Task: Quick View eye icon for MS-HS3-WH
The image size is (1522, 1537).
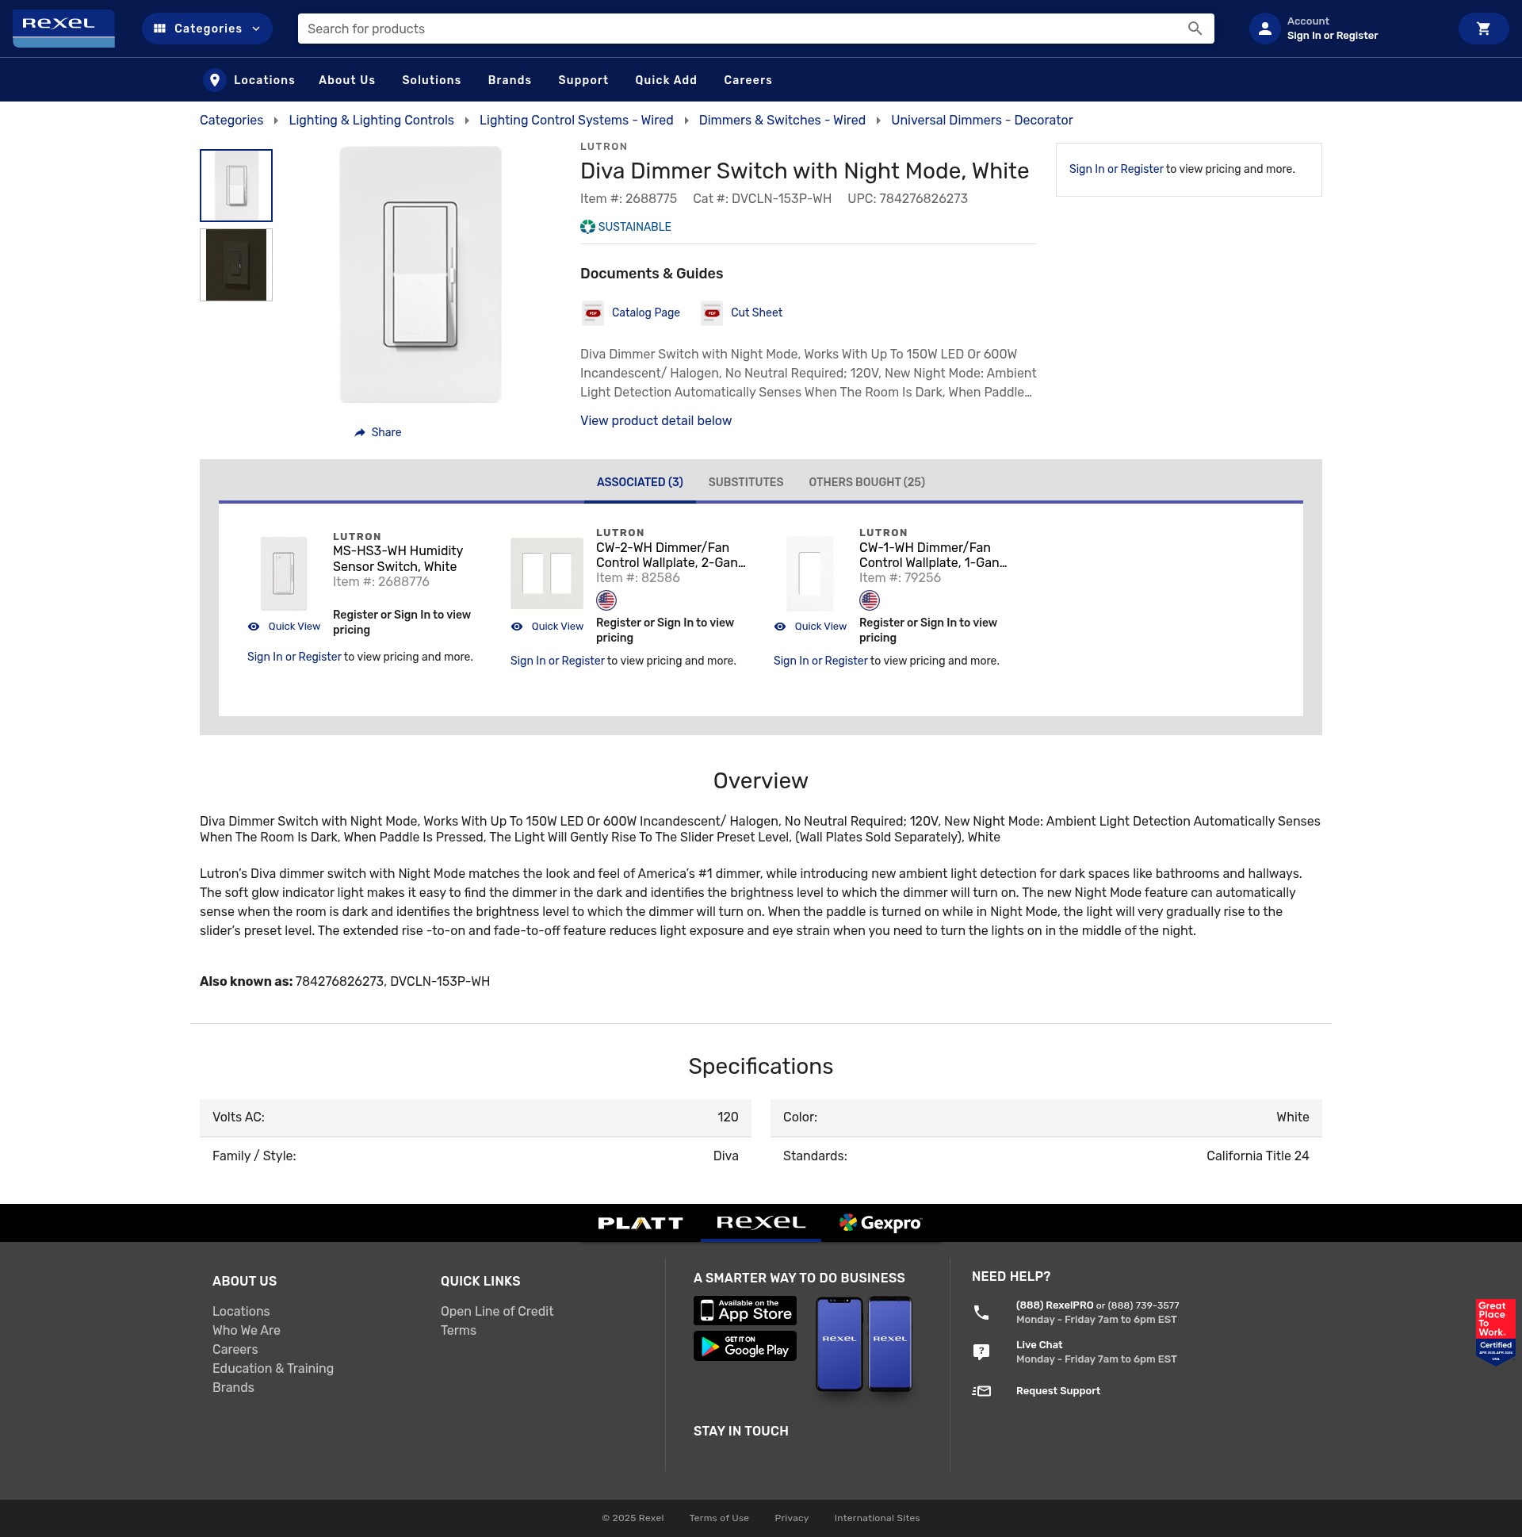Action: point(254,627)
